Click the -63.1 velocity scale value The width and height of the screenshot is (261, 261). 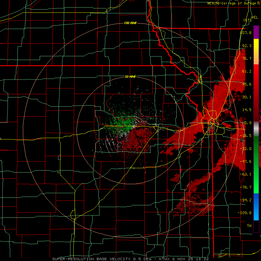(x=246, y=174)
